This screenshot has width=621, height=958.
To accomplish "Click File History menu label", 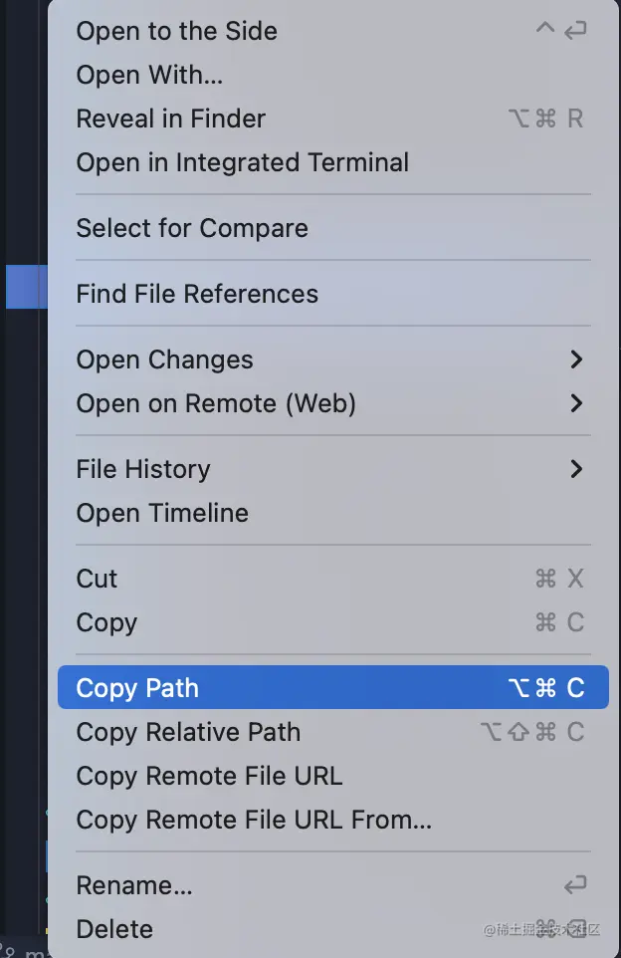I will coord(143,469).
